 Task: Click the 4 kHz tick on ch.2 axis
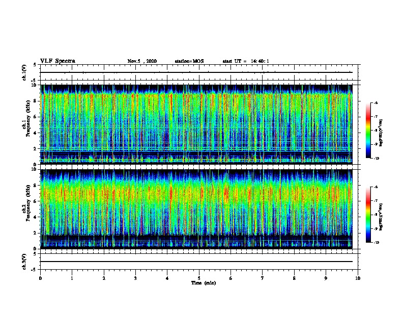[x=35, y=217]
